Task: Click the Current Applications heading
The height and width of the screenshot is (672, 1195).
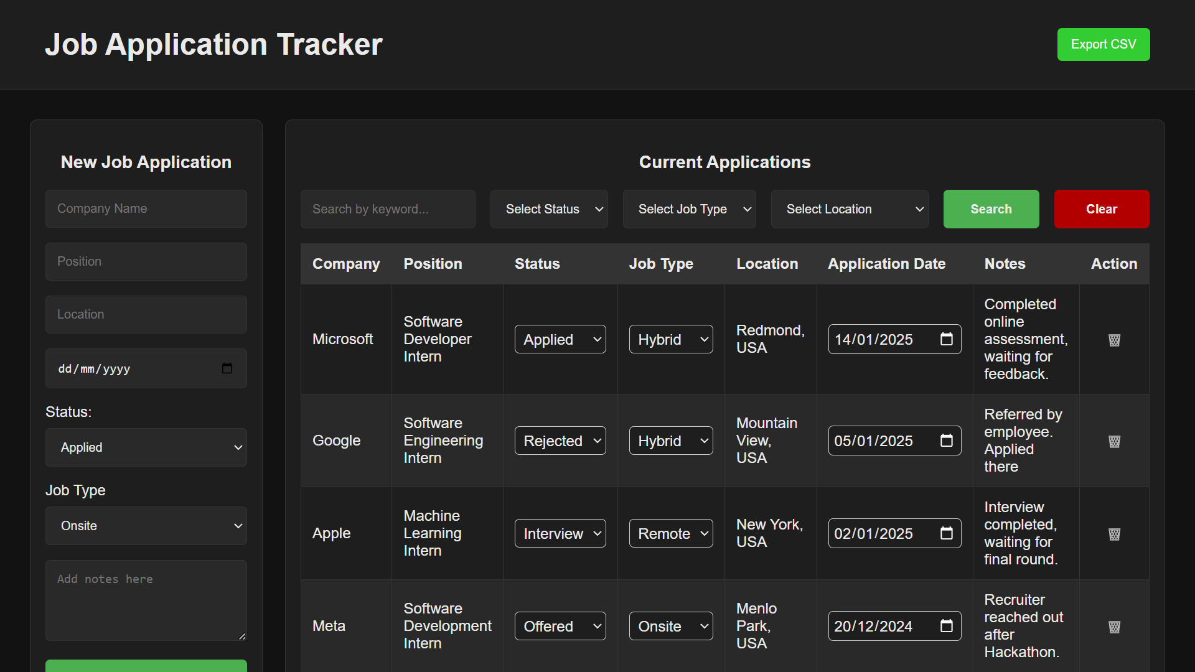Action: coord(724,162)
